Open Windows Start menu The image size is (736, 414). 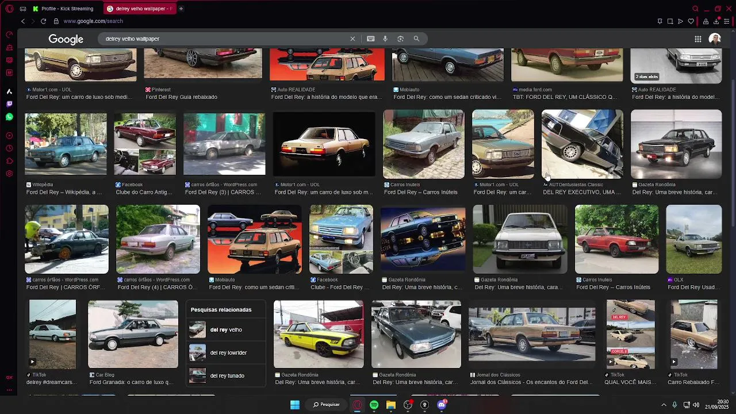[294, 405]
